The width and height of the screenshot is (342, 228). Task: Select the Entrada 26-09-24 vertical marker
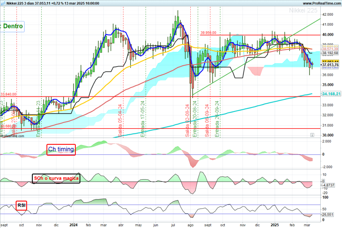coord(217,119)
